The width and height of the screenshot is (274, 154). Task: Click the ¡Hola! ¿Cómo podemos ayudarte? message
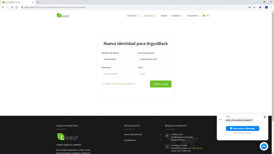239,120
